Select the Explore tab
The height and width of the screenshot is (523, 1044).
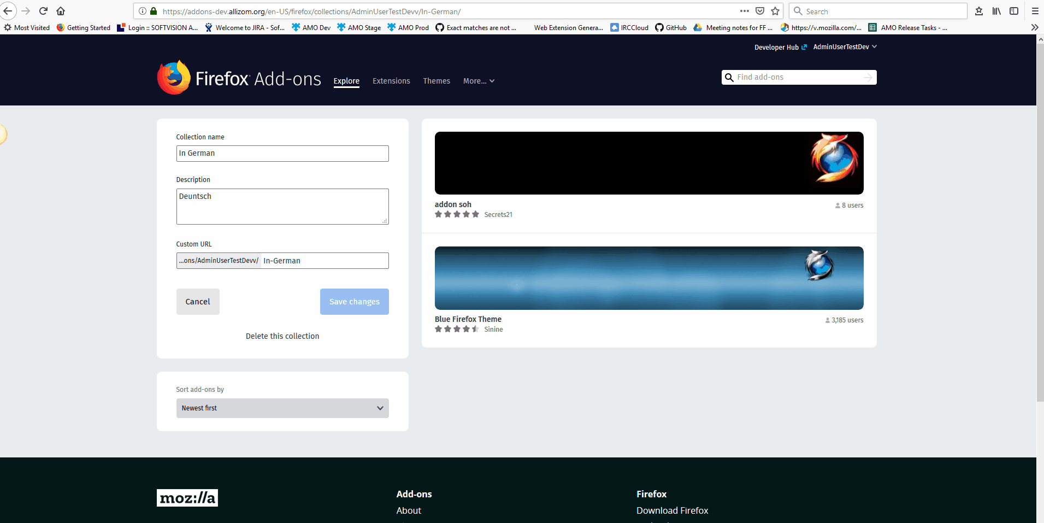click(346, 81)
